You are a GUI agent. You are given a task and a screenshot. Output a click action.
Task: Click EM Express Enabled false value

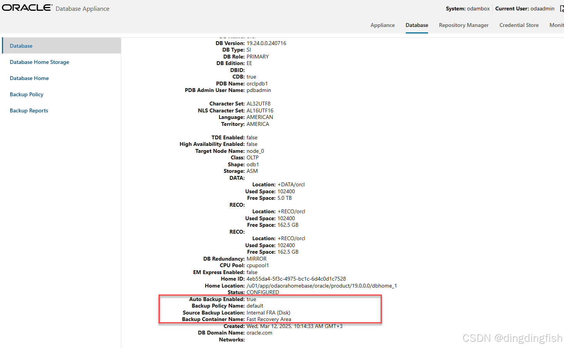point(252,272)
